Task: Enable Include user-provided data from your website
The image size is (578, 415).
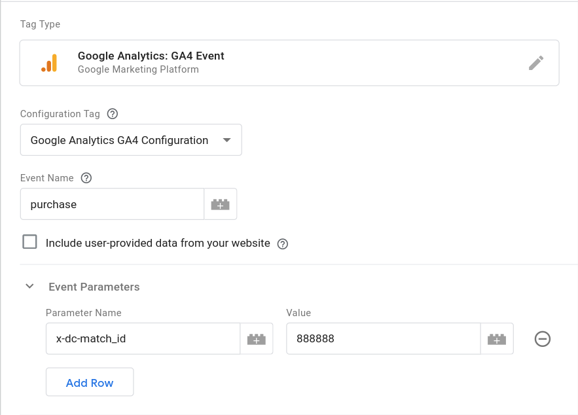Action: point(29,242)
